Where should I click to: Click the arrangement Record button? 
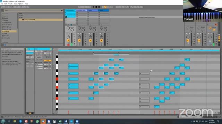click(x=99, y=7)
